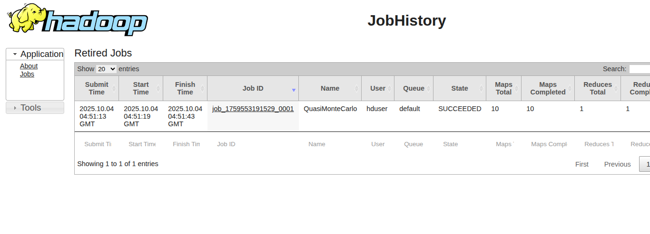Image resolution: width=650 pixels, height=234 pixels.
Task: Open the About link in sidebar
Action: (x=29, y=66)
